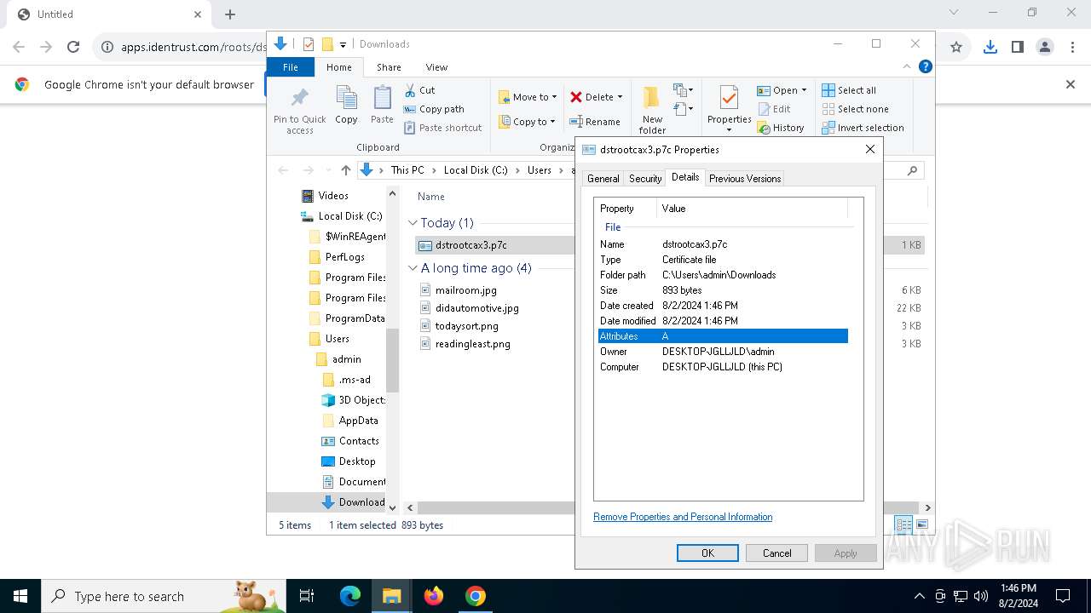Click Invert selection in ribbon
Viewport: 1091px width, 613px height.
click(863, 128)
